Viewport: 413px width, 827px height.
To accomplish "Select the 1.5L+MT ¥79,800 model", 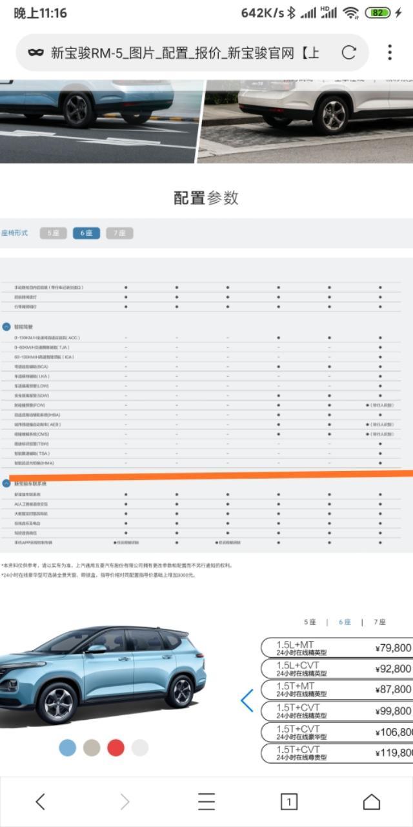I will pyautogui.click(x=337, y=648).
